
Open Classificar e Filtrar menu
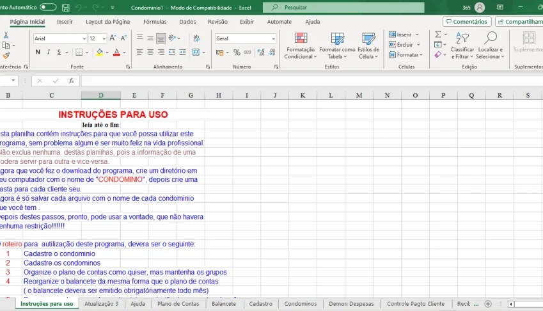[x=462, y=45]
